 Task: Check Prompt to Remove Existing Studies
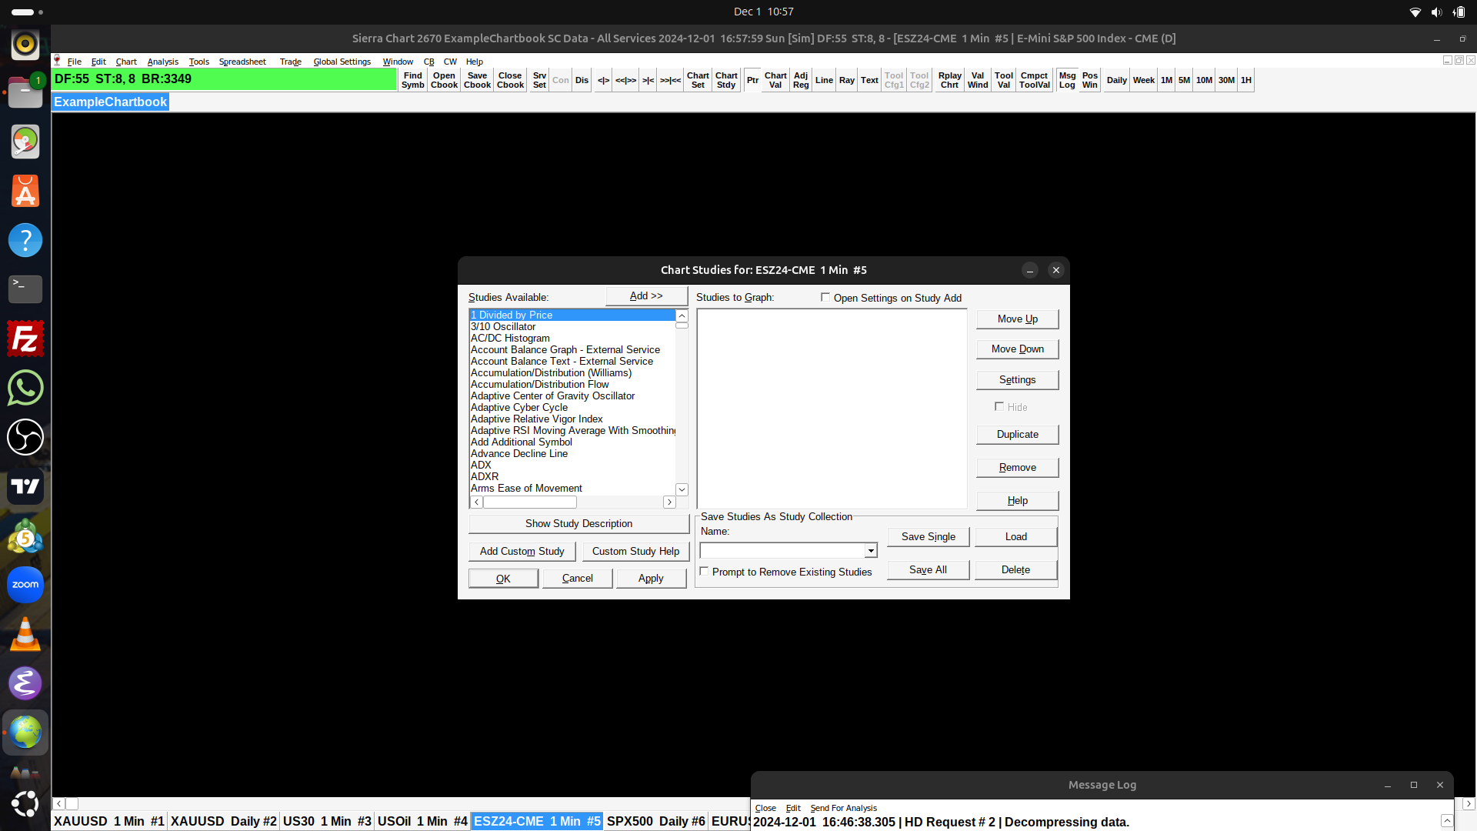coord(704,572)
